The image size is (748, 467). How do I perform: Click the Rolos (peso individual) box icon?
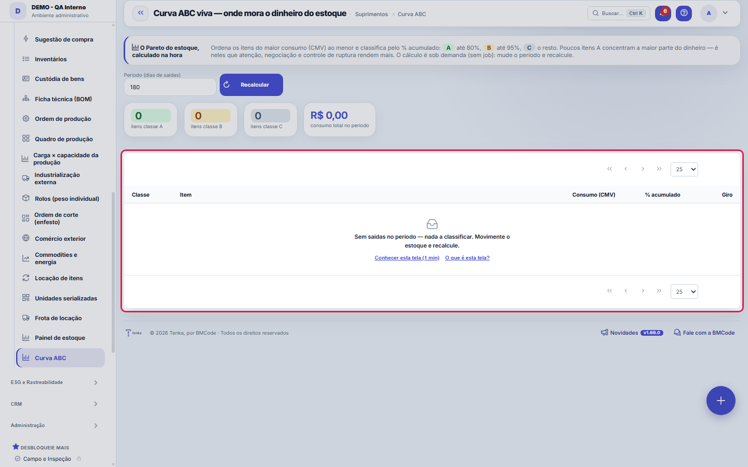click(26, 198)
